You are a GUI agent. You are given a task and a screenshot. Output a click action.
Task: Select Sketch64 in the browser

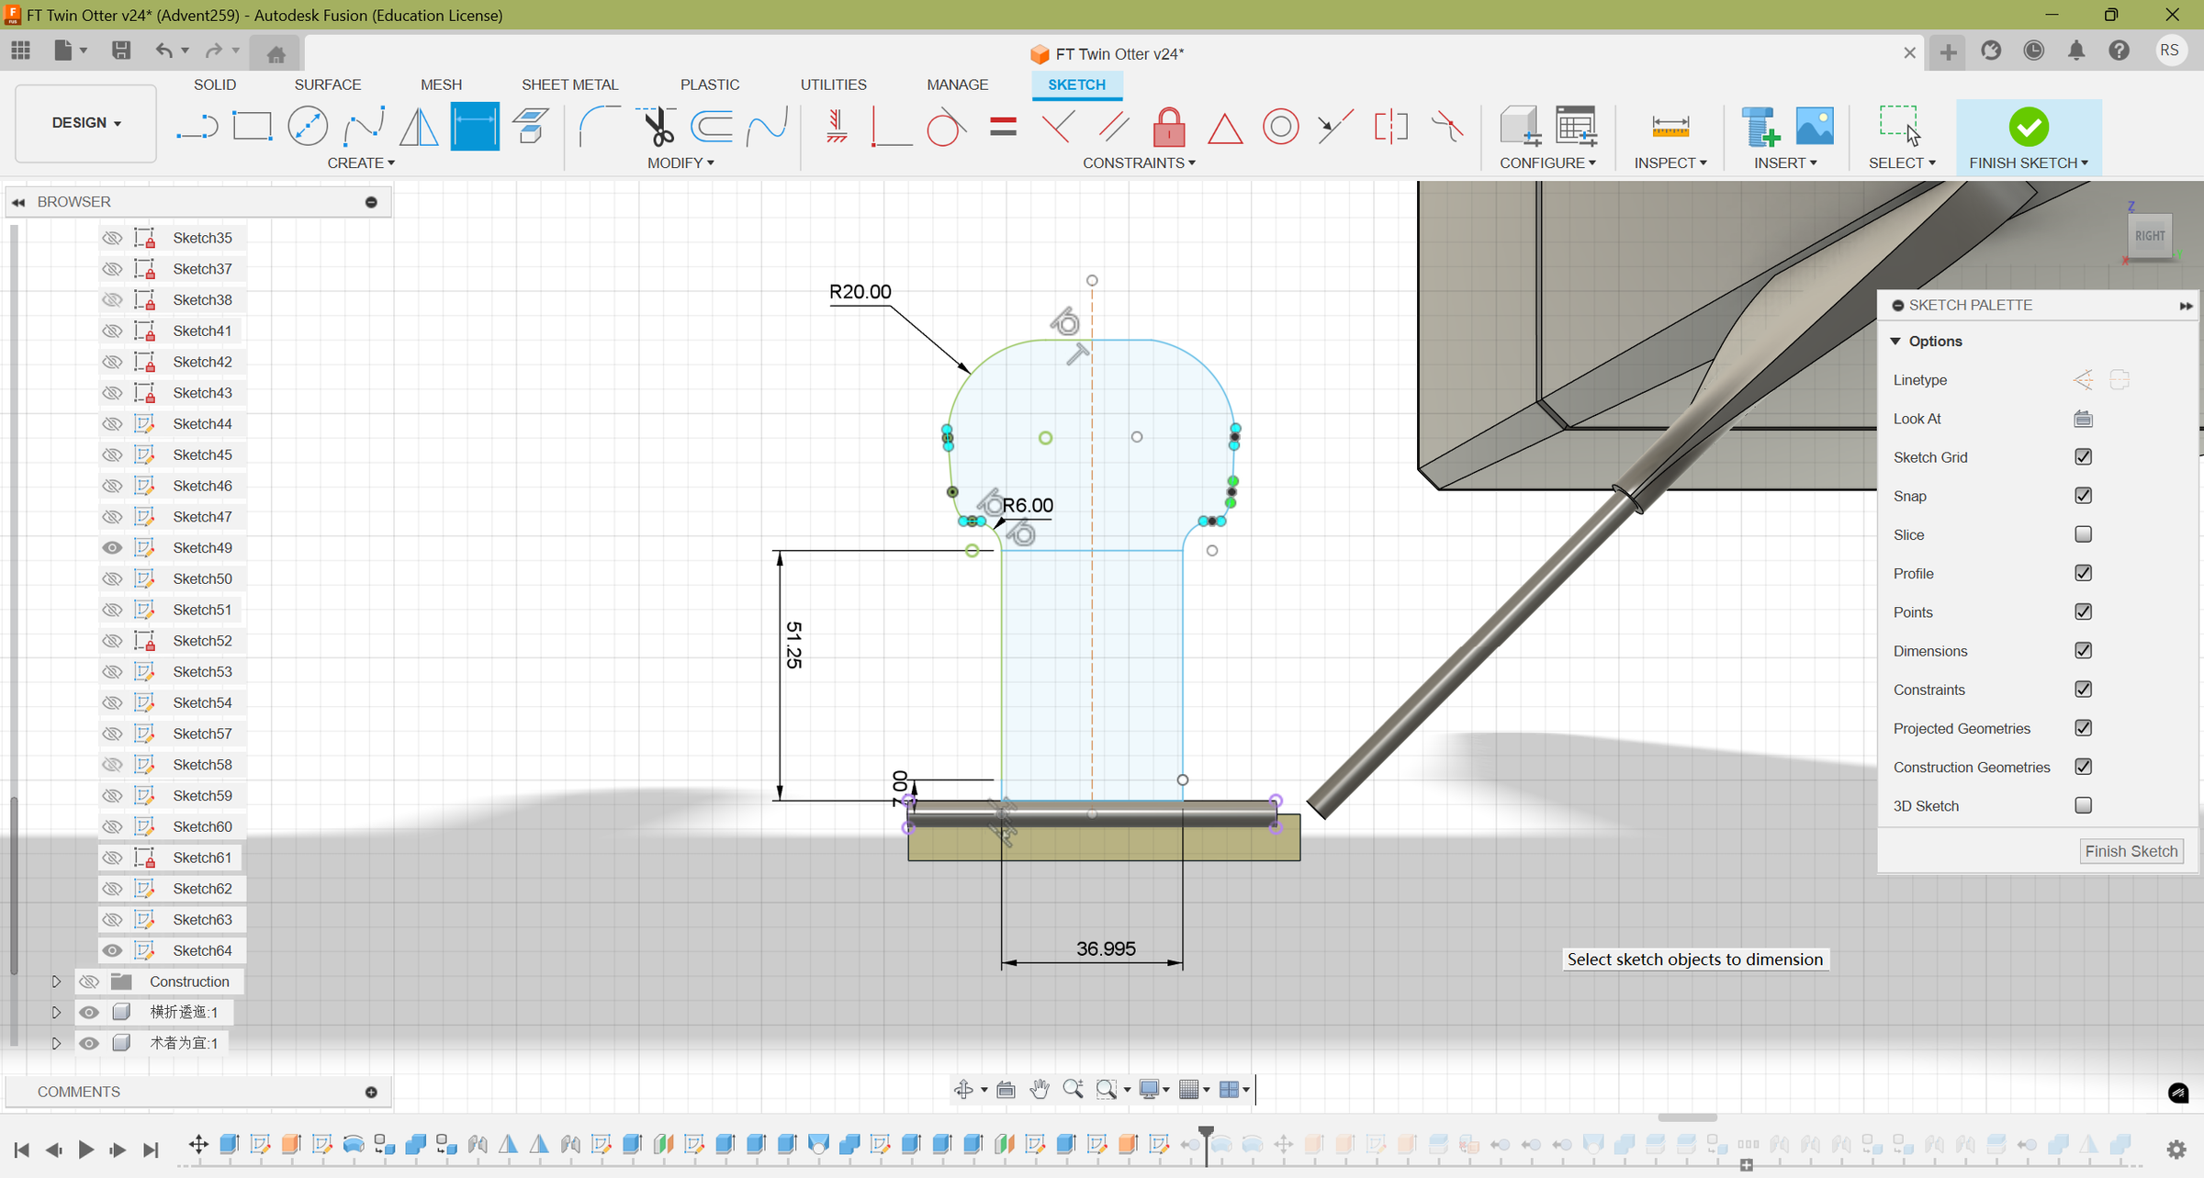(204, 950)
